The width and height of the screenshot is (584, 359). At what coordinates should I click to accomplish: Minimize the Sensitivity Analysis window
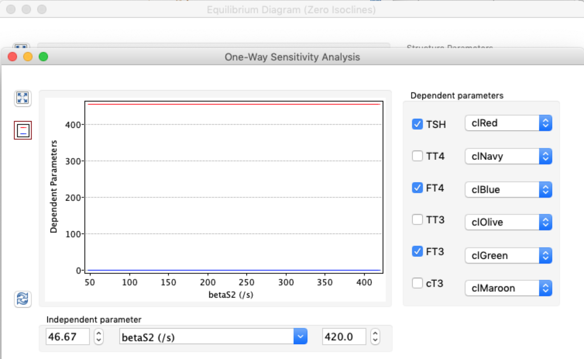[28, 57]
